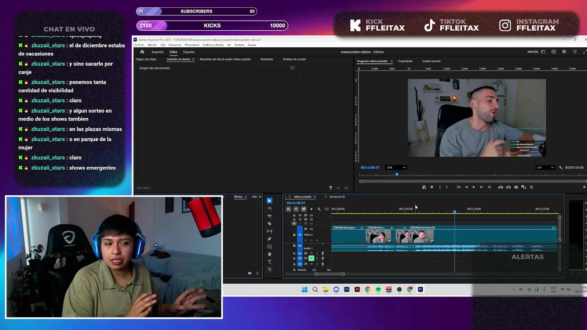Click the filter icon in Effect Controls footer
Image resolution: width=587 pixels, height=330 pixels.
331,188
